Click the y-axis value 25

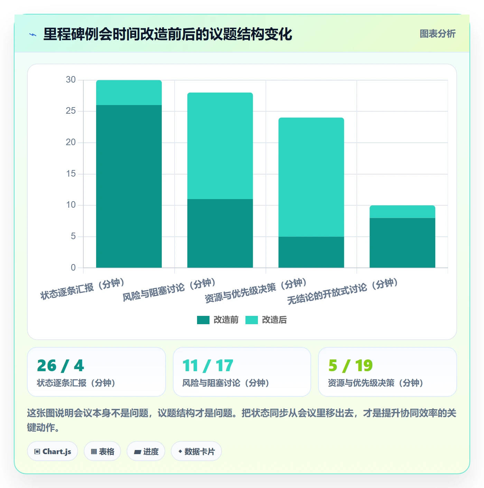point(71,111)
